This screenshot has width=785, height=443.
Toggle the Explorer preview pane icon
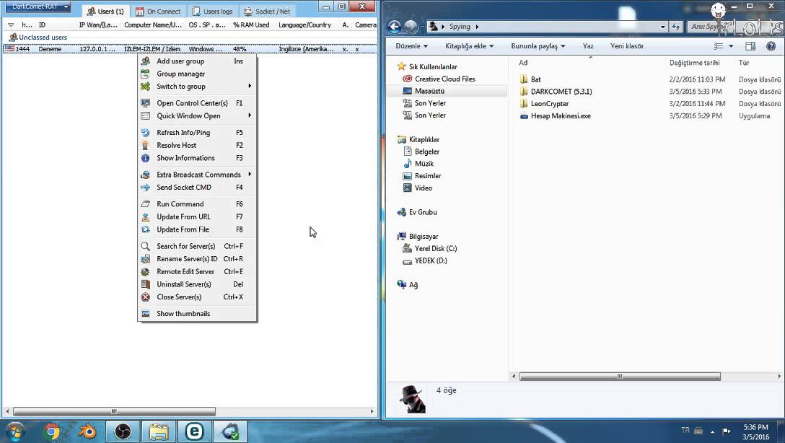pyautogui.click(x=750, y=46)
